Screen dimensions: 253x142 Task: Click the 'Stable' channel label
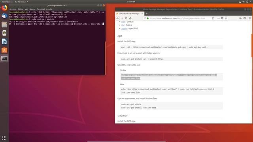click(x=123, y=70)
